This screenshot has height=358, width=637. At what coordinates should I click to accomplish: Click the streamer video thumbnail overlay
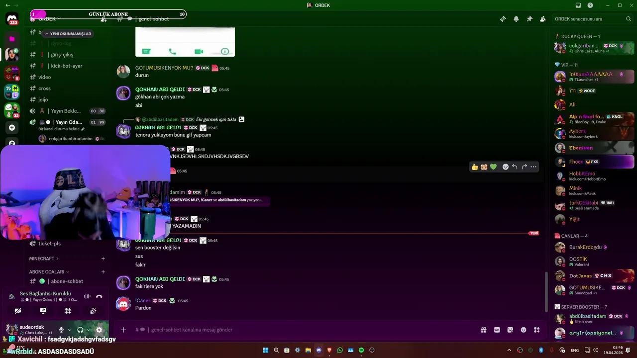(85, 192)
